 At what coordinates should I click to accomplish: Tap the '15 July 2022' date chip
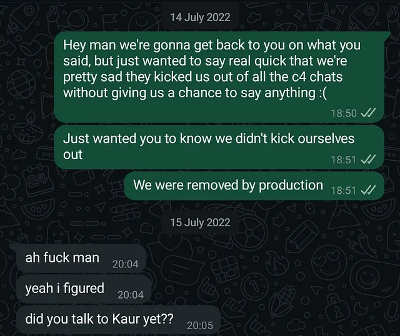pos(200,222)
